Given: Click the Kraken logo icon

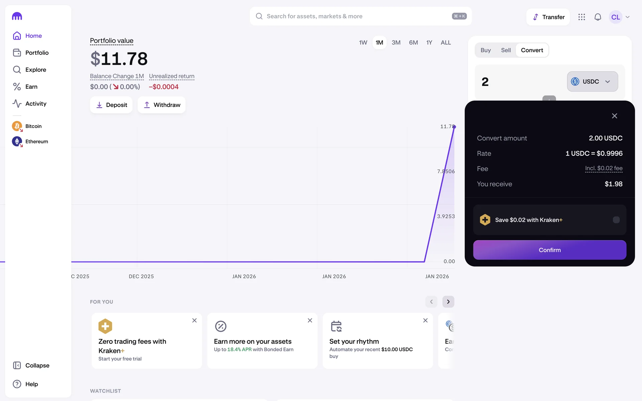Looking at the screenshot, I should pos(17,16).
